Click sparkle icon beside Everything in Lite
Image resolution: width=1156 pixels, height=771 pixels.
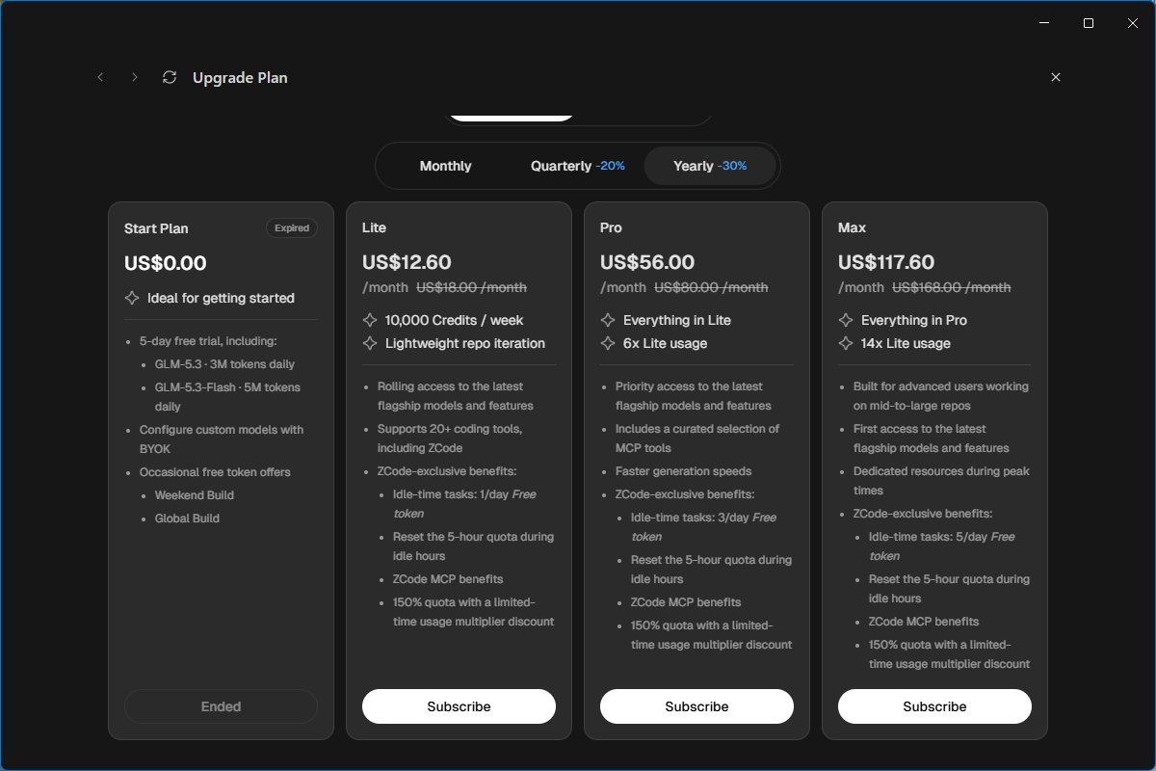[x=608, y=320]
